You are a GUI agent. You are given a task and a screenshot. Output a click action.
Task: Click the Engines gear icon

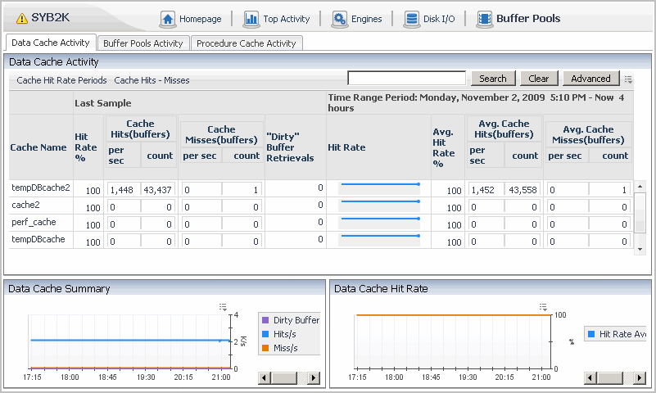[340, 19]
